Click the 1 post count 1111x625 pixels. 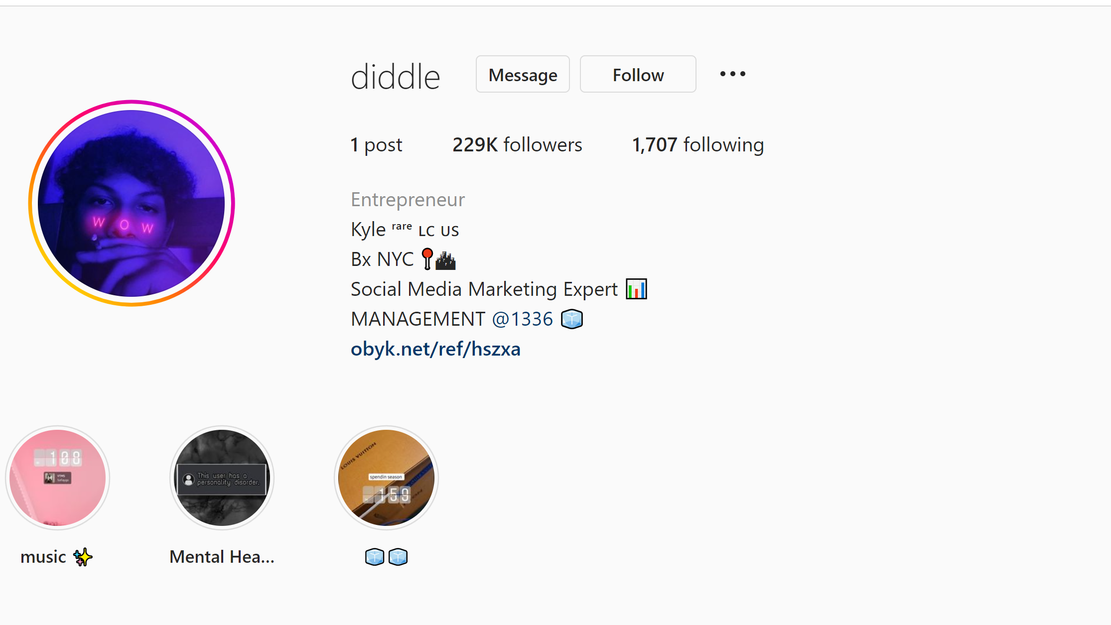click(376, 145)
